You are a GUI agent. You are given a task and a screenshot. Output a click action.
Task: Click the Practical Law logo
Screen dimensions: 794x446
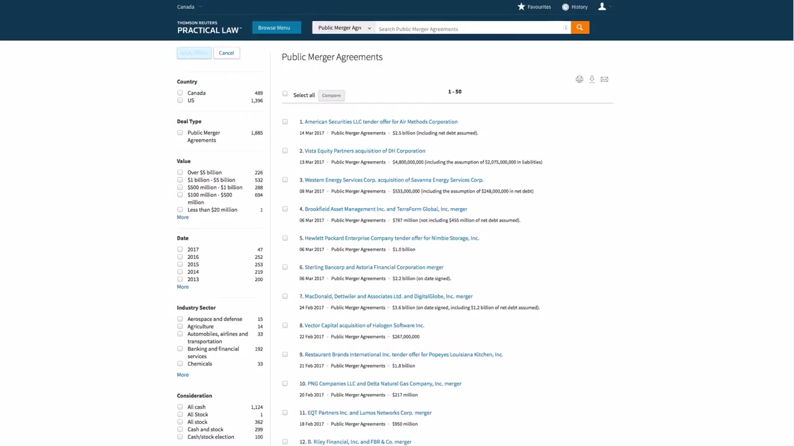tap(209, 27)
